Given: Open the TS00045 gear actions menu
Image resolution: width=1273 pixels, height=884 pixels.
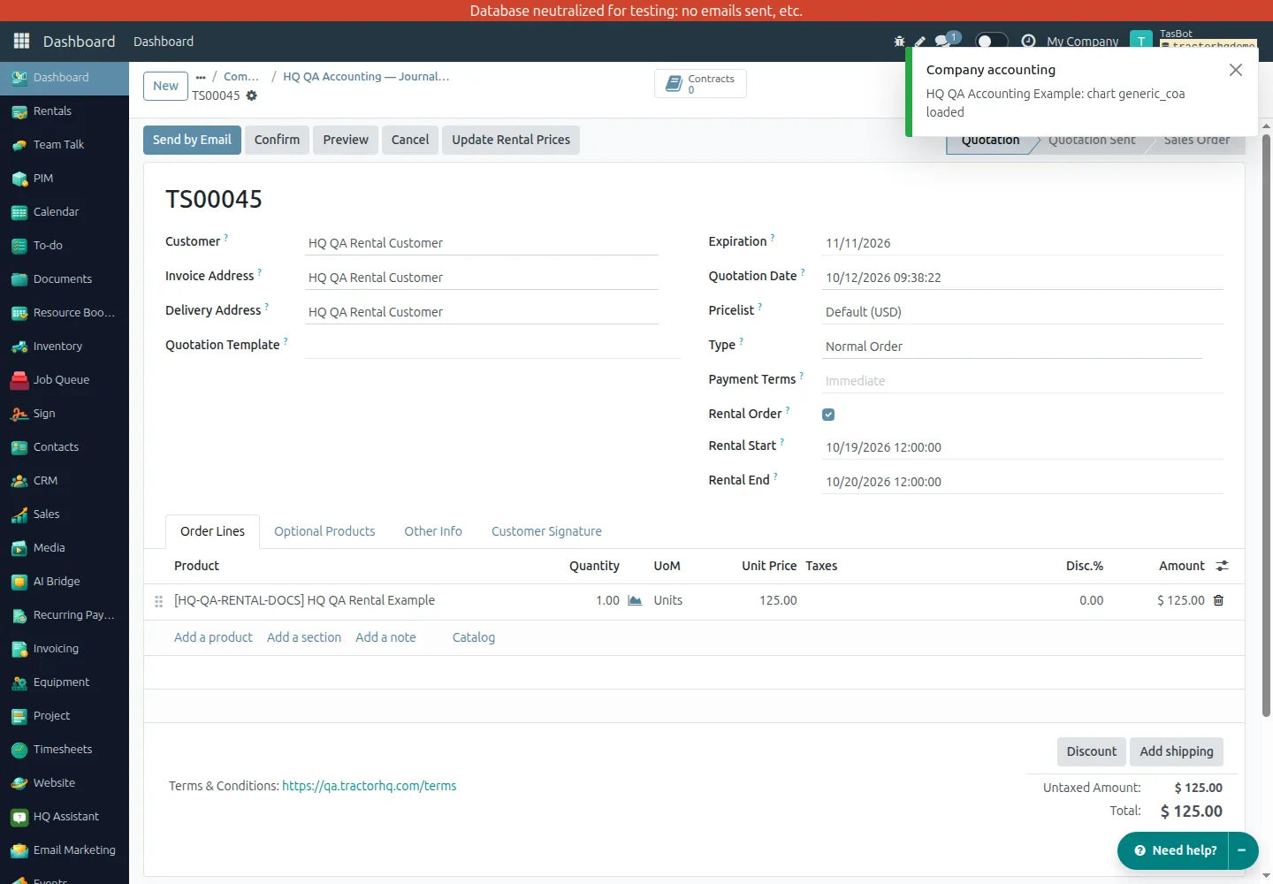Looking at the screenshot, I should coord(252,95).
